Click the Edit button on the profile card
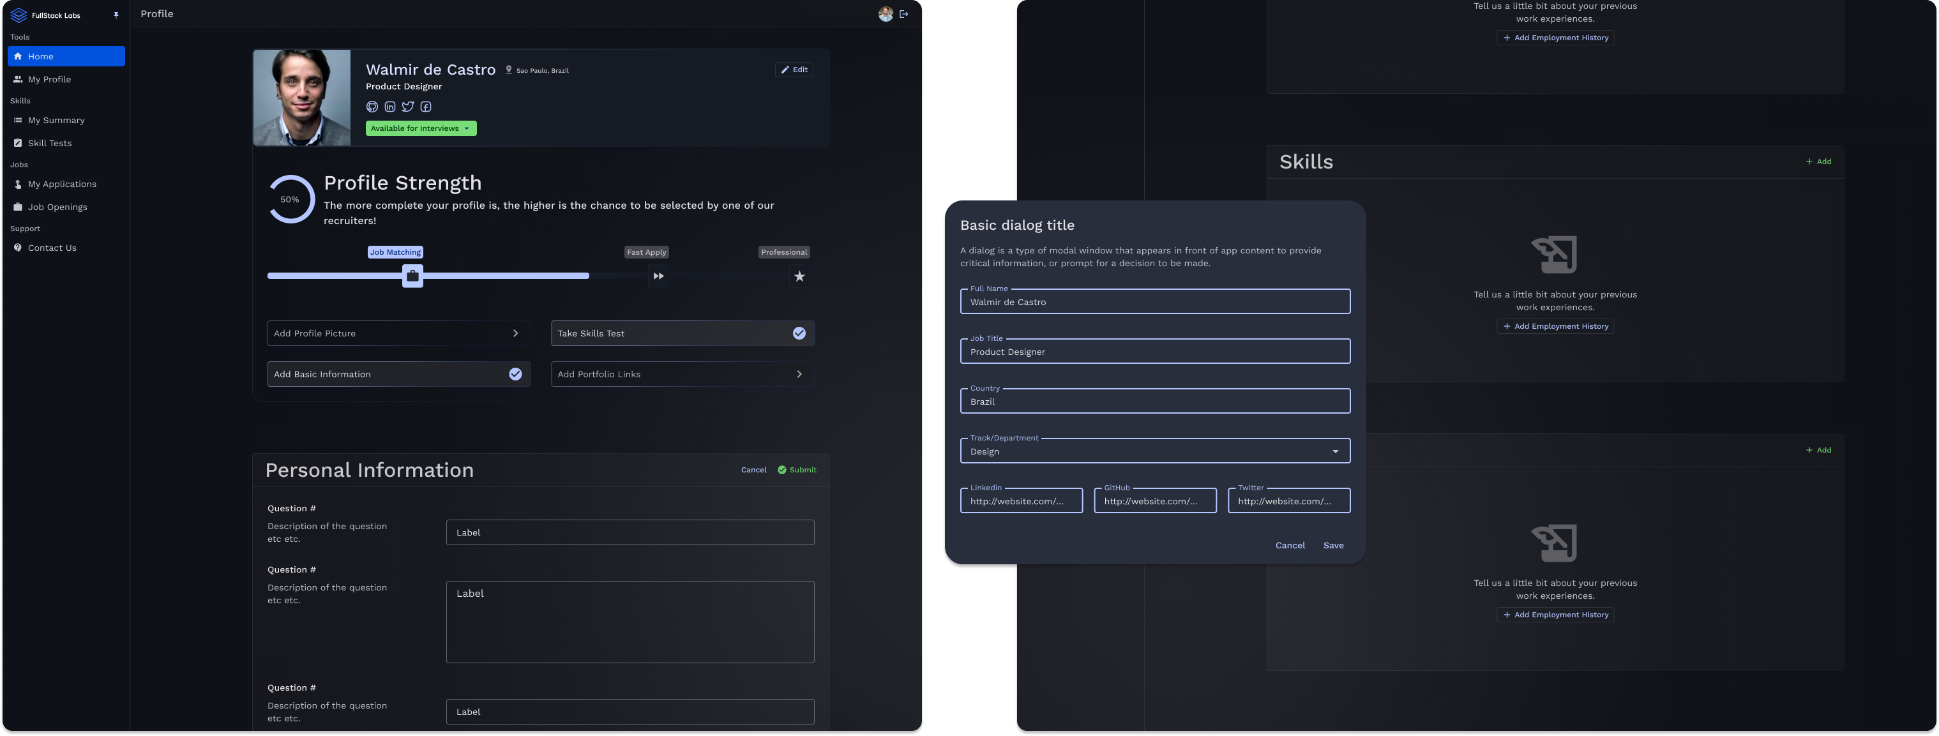The height and width of the screenshot is (736, 1939). click(x=794, y=70)
